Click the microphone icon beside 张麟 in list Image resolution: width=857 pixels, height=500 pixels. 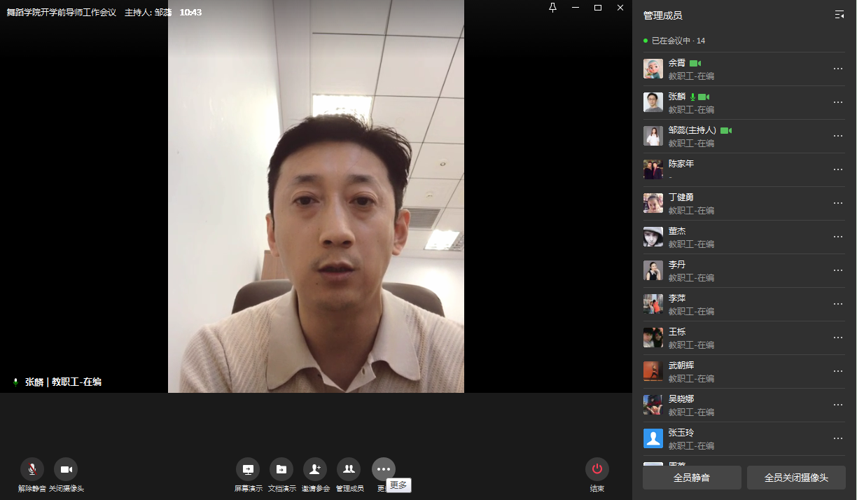coord(692,97)
